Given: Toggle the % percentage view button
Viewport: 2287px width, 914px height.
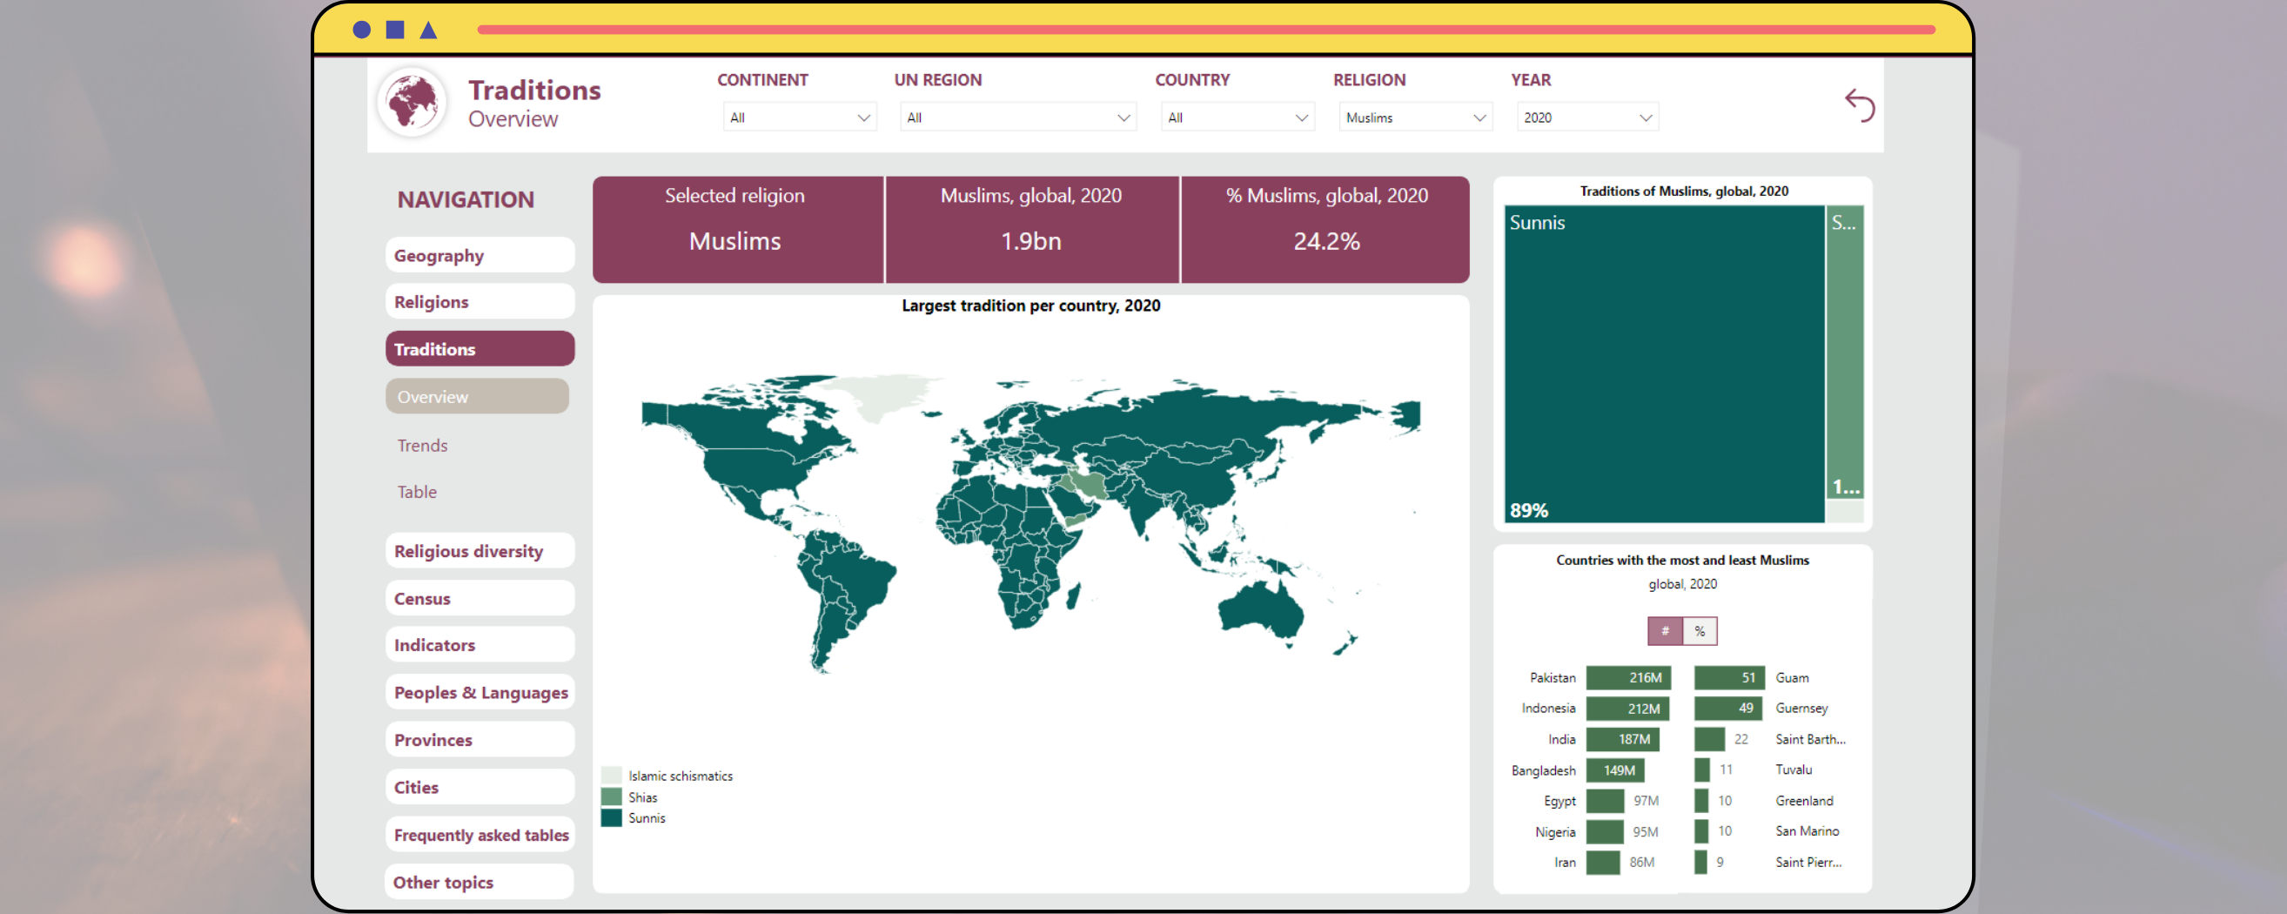Looking at the screenshot, I should [1700, 630].
